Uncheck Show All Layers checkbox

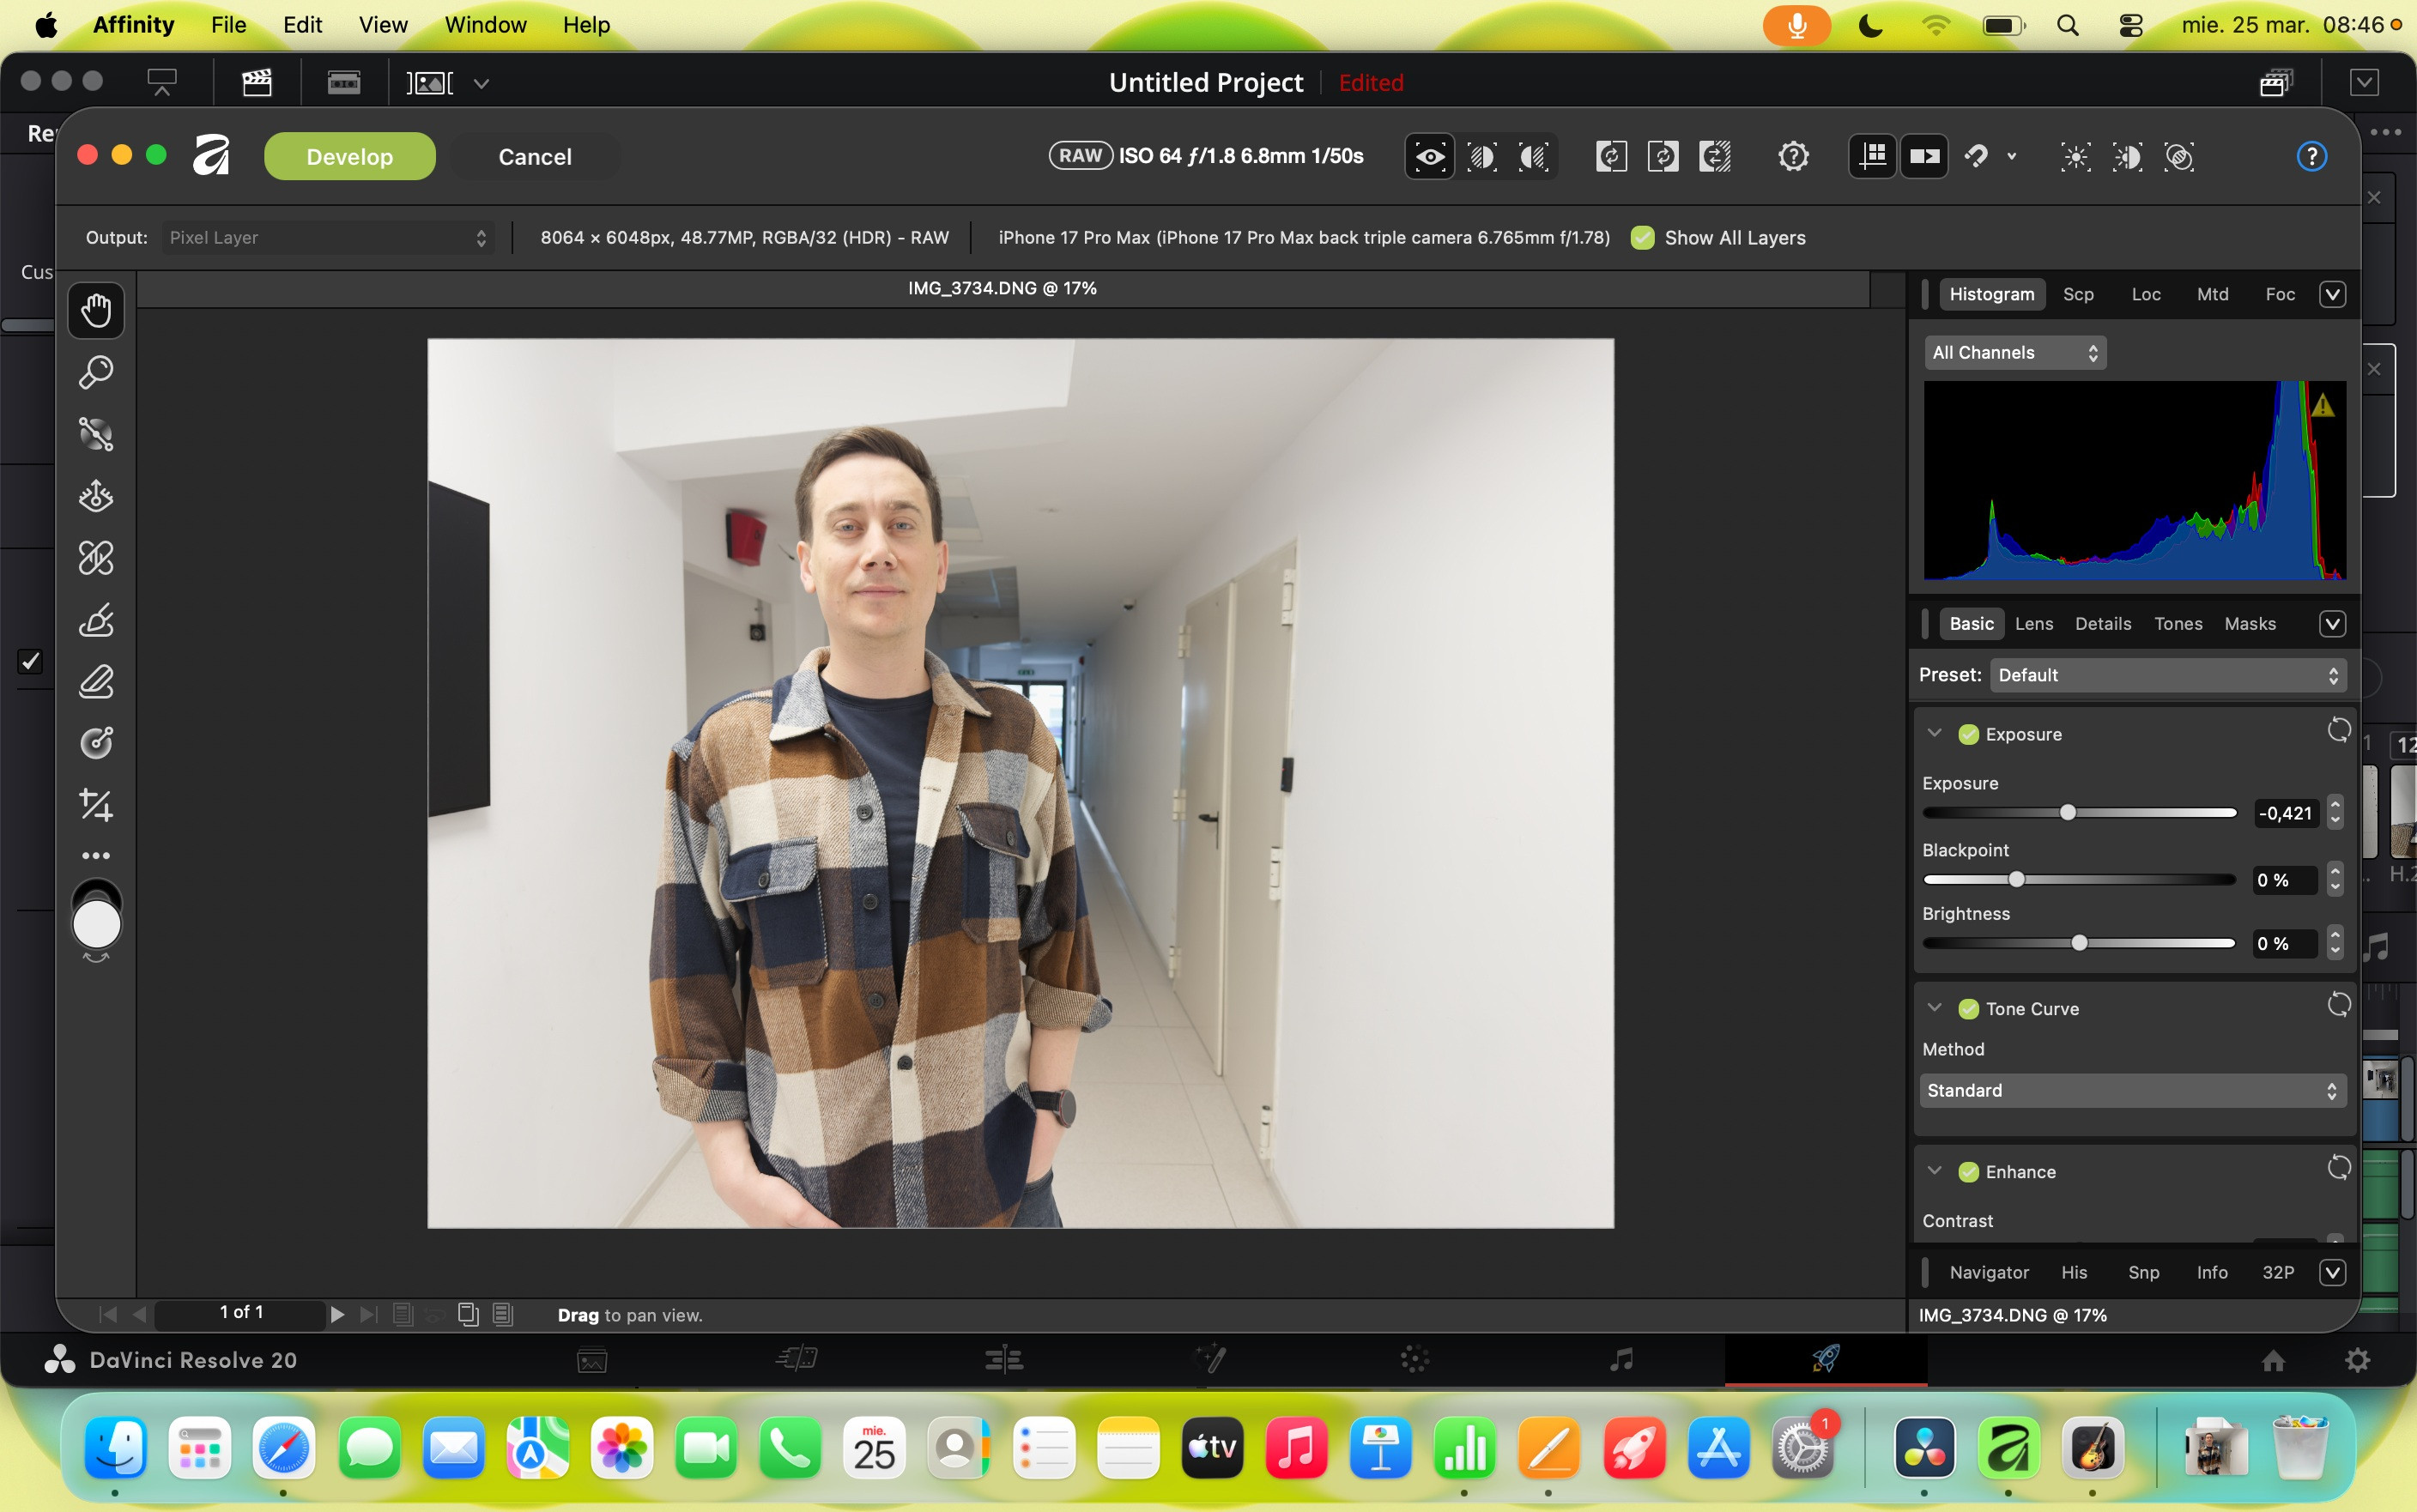point(1642,238)
